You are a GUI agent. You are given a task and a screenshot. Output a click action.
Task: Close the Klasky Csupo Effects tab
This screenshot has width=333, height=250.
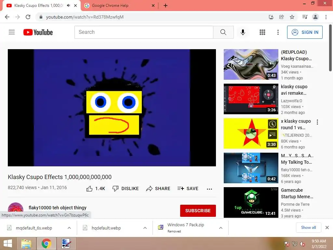coord(75,6)
